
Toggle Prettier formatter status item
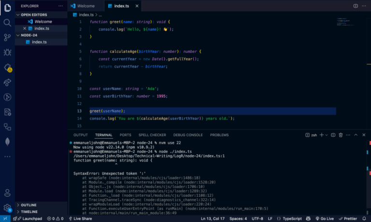(x=348, y=219)
